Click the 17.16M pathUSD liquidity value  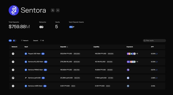pos(101,78)
